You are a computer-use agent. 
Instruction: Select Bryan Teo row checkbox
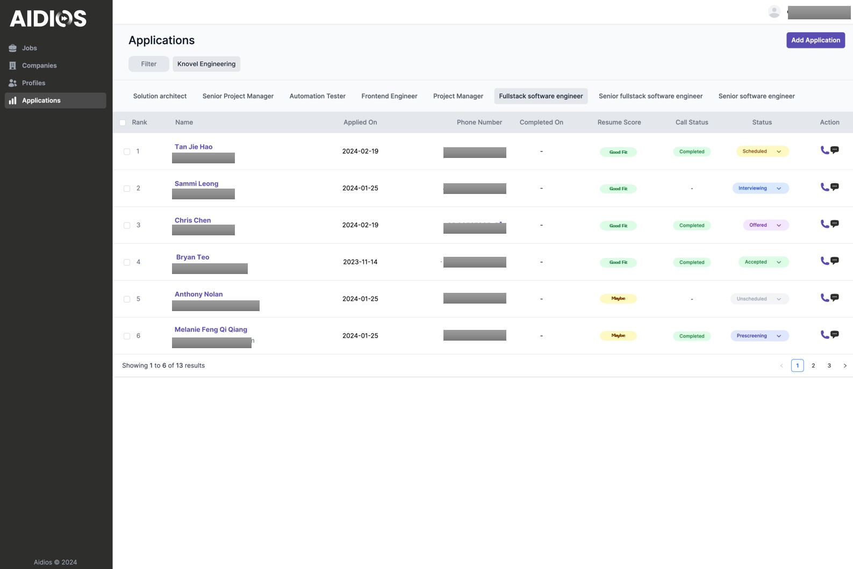127,262
